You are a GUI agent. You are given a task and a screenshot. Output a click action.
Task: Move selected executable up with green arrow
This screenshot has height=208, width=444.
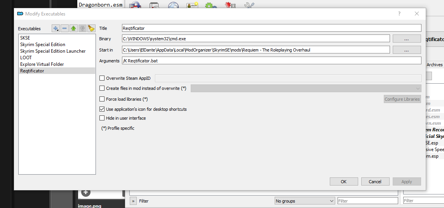(73, 28)
